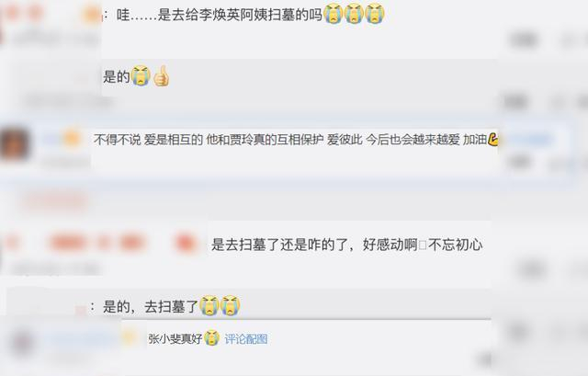
Task: Click yellow badge beside 不得不说 commenter name
Action: 72,139
